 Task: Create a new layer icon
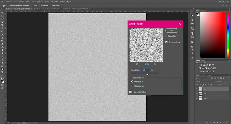coord(223,122)
